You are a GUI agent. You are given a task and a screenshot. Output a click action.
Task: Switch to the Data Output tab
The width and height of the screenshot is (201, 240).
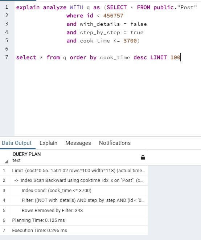(17, 143)
